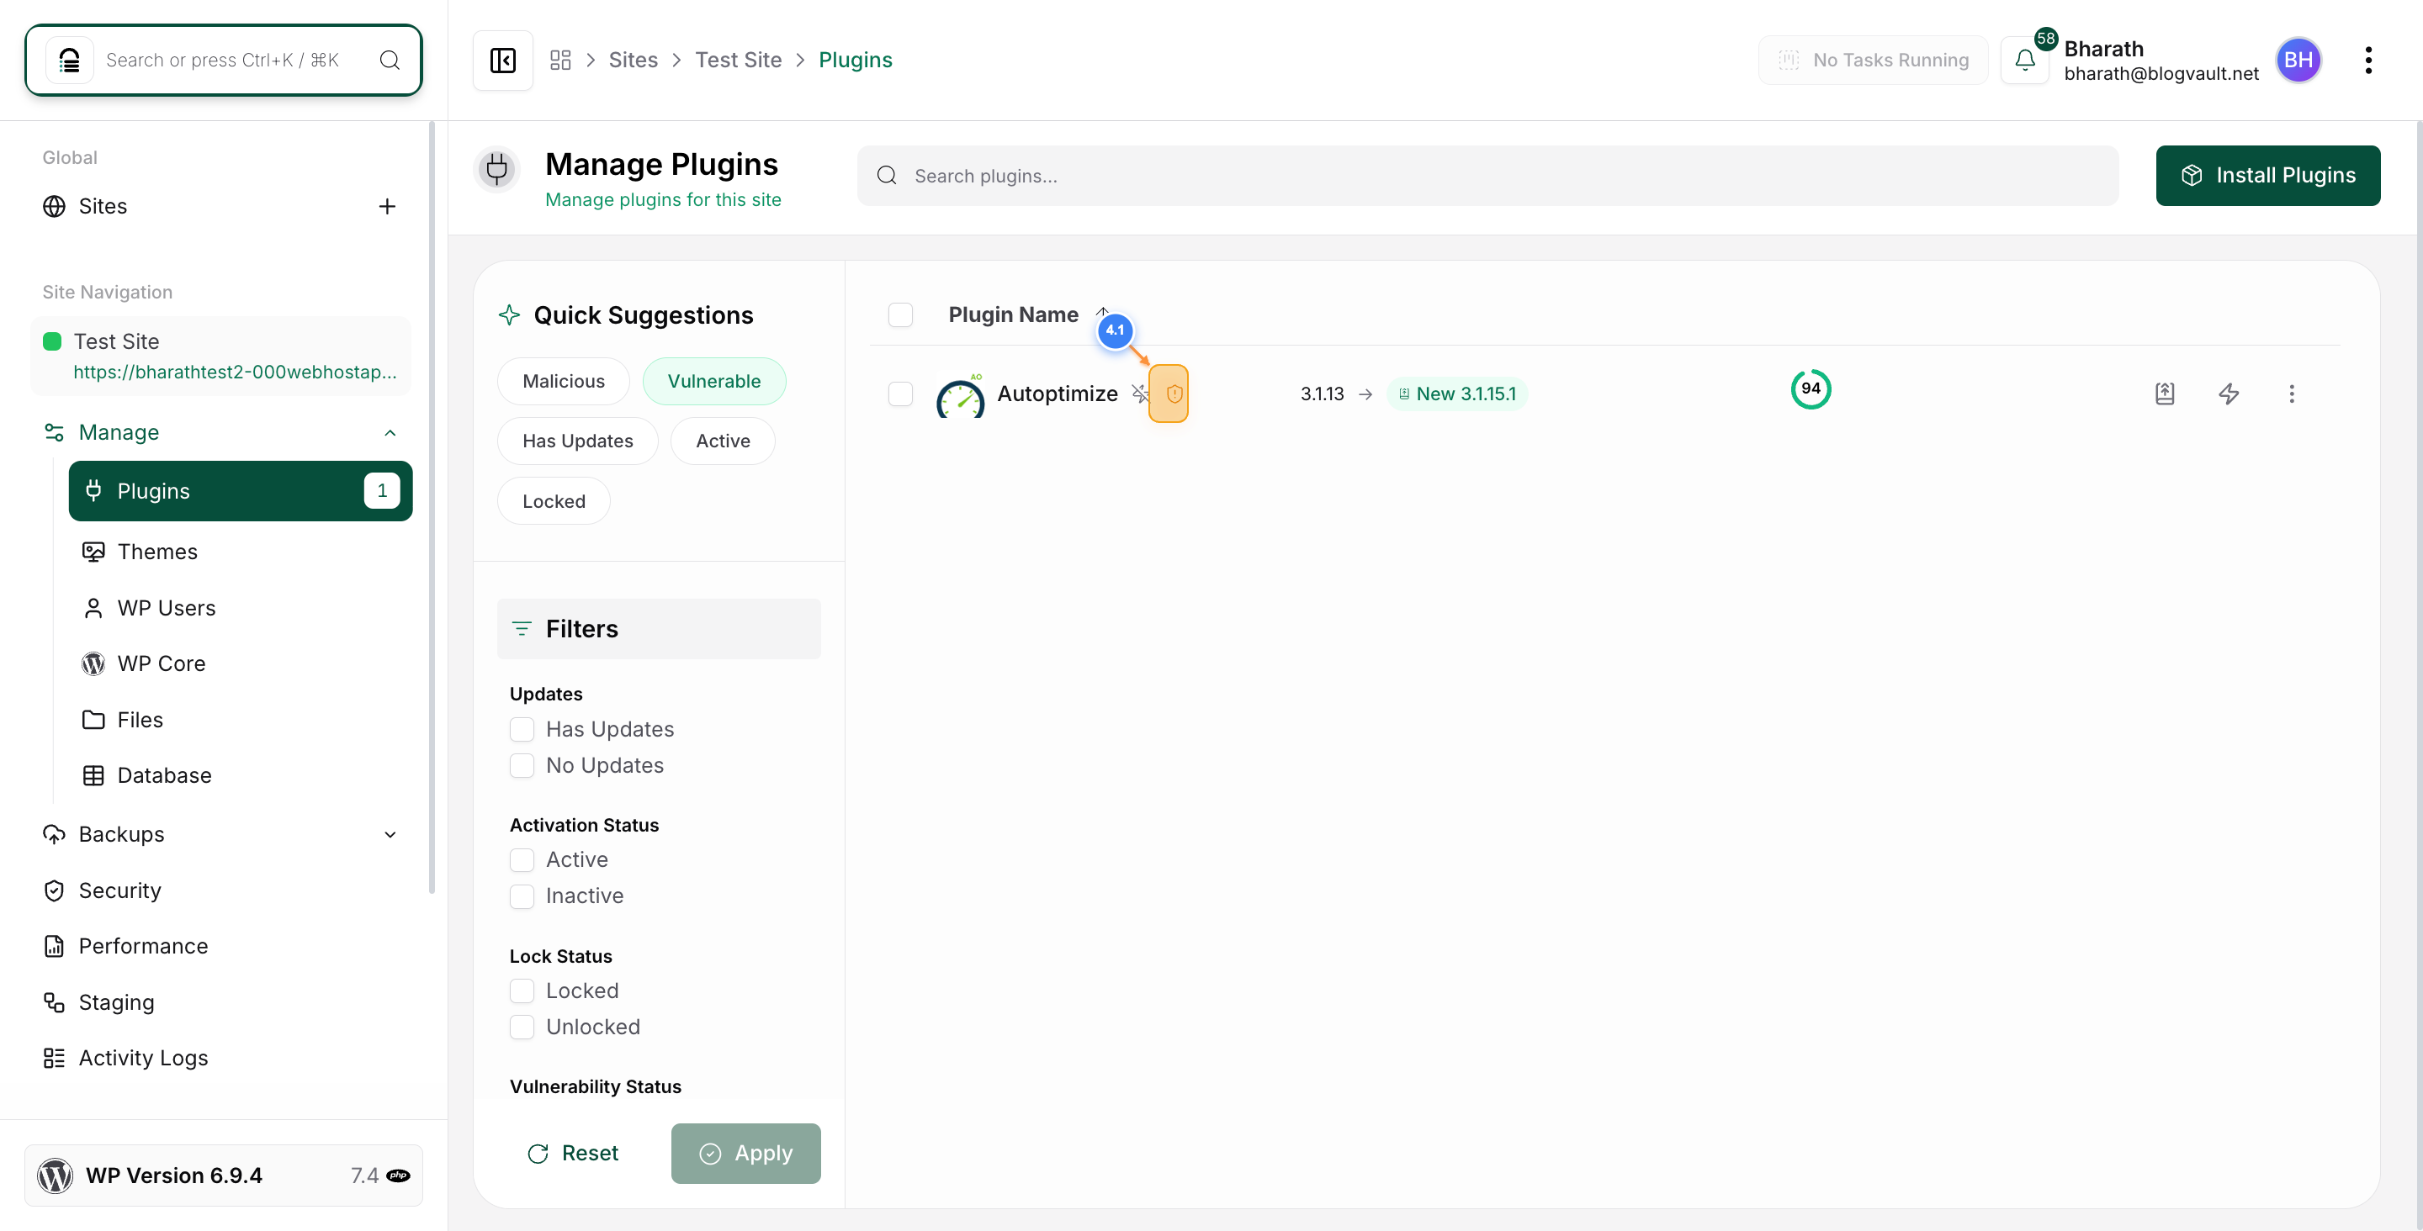Click the Autoptimize plugin name

[1058, 394]
